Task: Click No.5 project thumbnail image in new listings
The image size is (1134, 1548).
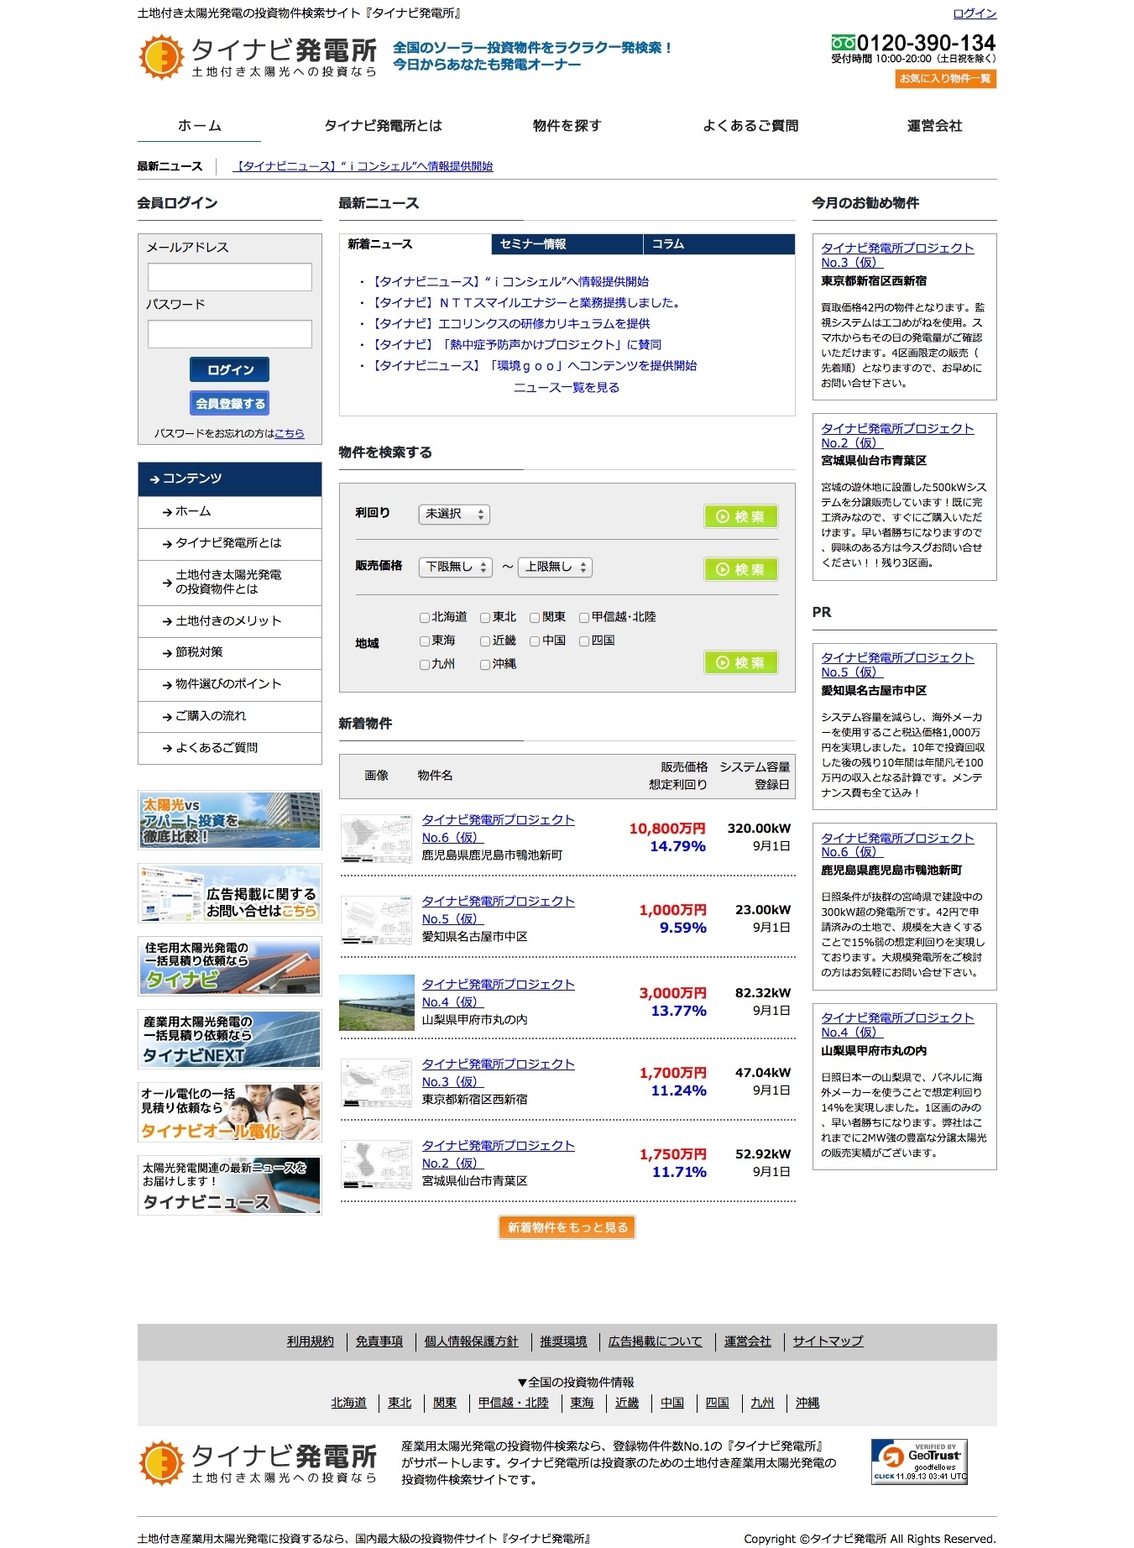Action: click(x=377, y=918)
